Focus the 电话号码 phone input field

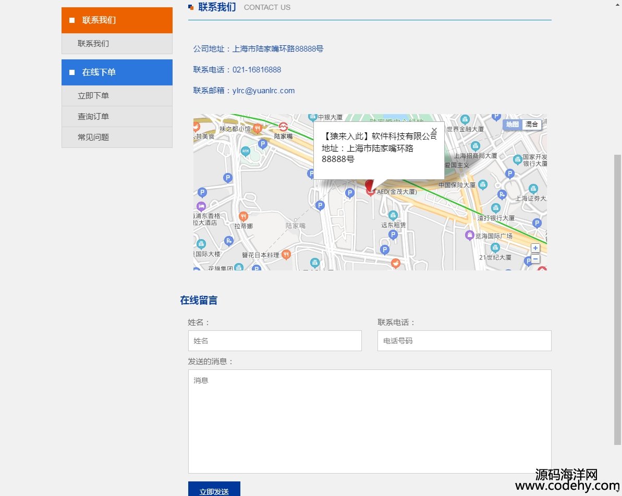pyautogui.click(x=464, y=341)
